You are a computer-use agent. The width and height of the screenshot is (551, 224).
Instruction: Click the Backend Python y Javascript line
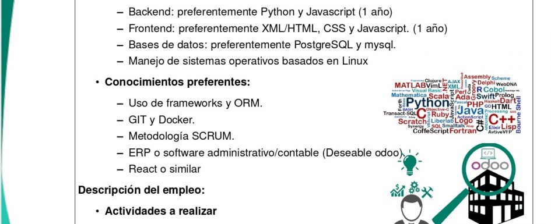[x=261, y=12]
